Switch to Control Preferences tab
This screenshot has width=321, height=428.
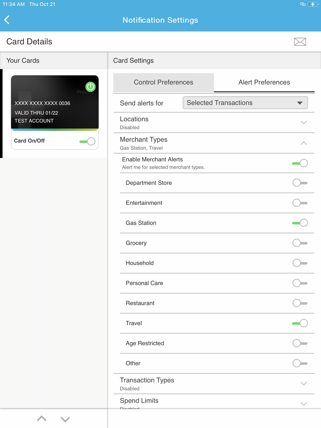click(163, 82)
